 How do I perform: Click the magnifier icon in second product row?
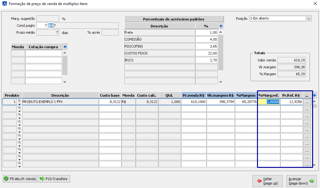click(19, 107)
